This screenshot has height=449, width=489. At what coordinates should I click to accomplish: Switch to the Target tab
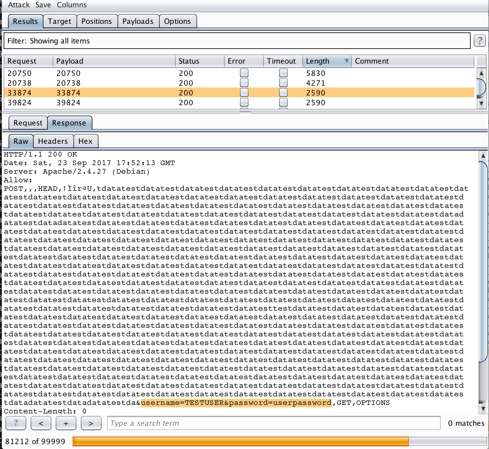[60, 21]
